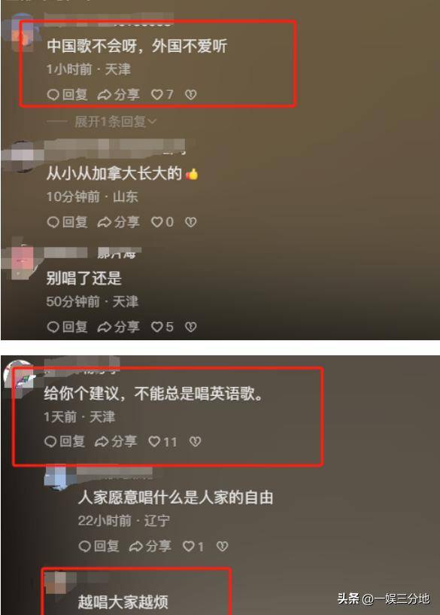The height and width of the screenshot is (615, 440).
Task: Expand '展开1条回复' replies
Action: pyautogui.click(x=116, y=122)
